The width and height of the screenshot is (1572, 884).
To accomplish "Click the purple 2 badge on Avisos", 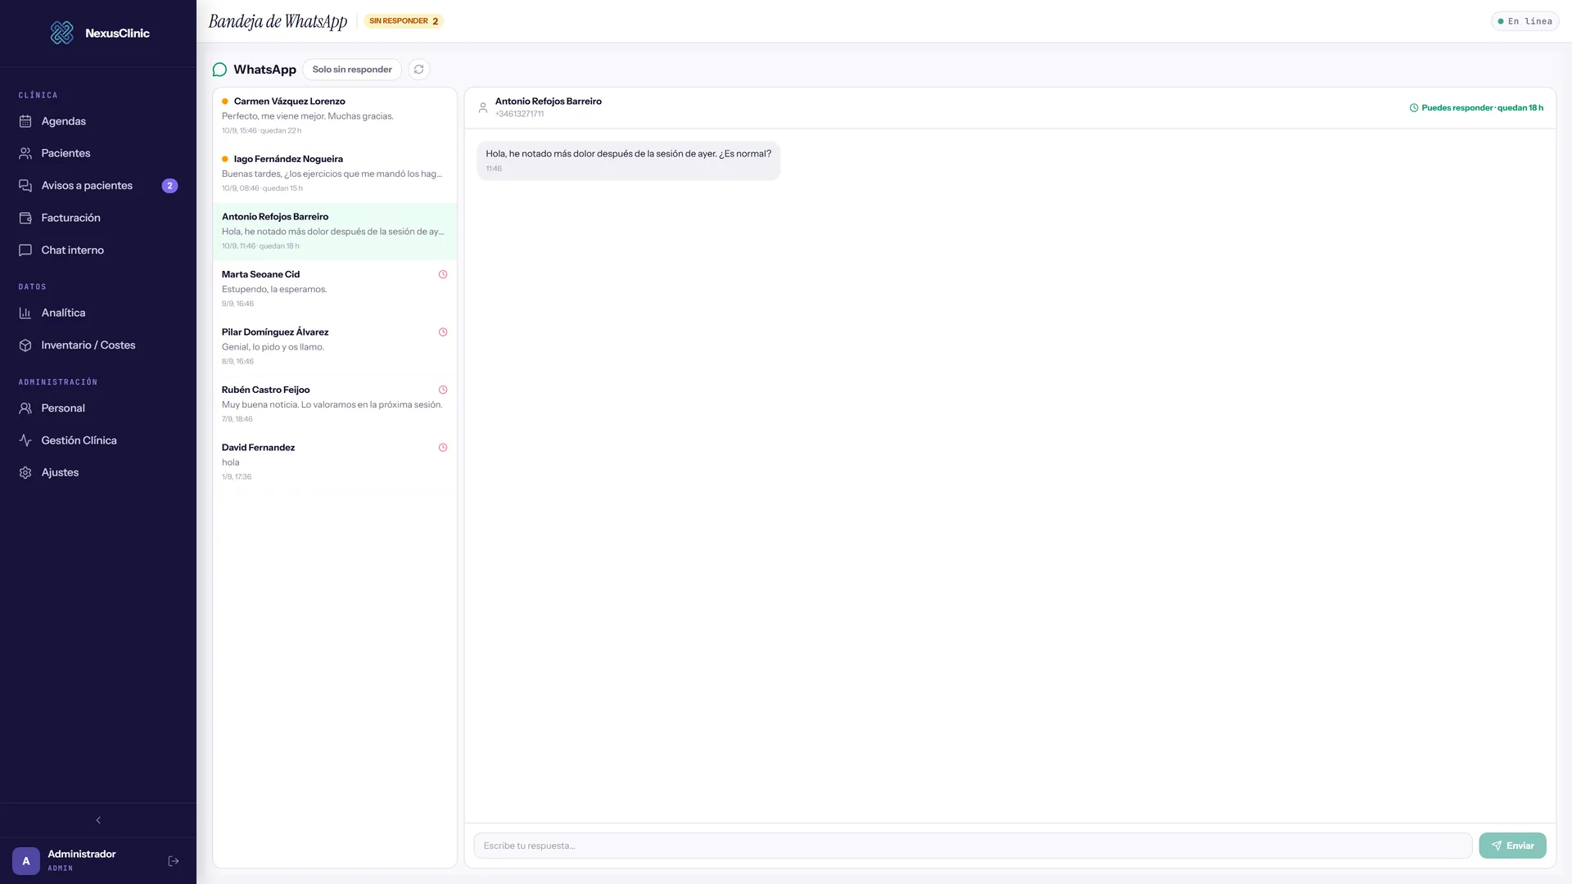I will (169, 186).
